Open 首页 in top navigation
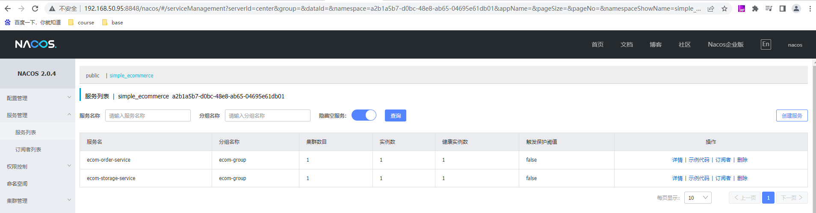Viewport: 816px width, 213px height. (x=597, y=44)
